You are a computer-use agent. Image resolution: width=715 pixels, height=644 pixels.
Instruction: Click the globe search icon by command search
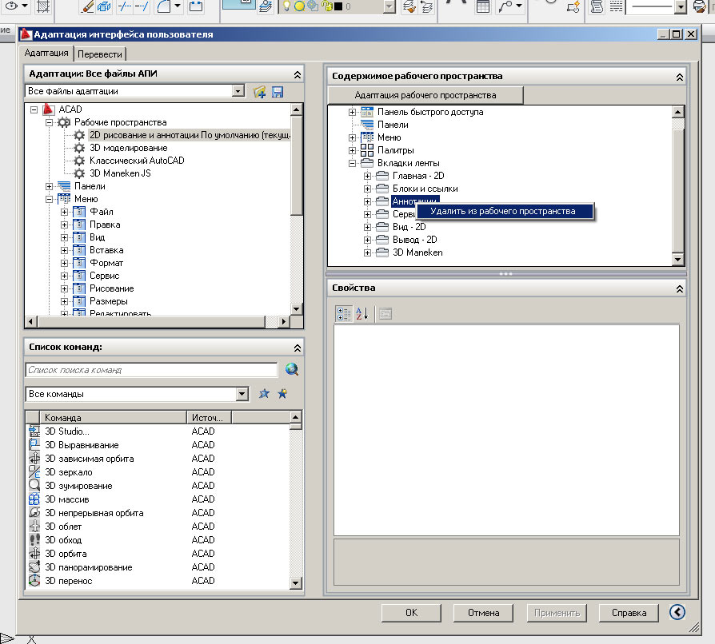(x=291, y=369)
